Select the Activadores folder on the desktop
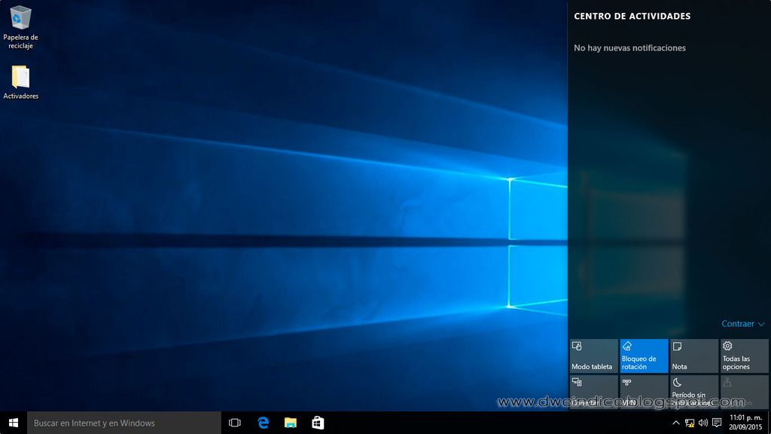The image size is (771, 434). pos(20,82)
